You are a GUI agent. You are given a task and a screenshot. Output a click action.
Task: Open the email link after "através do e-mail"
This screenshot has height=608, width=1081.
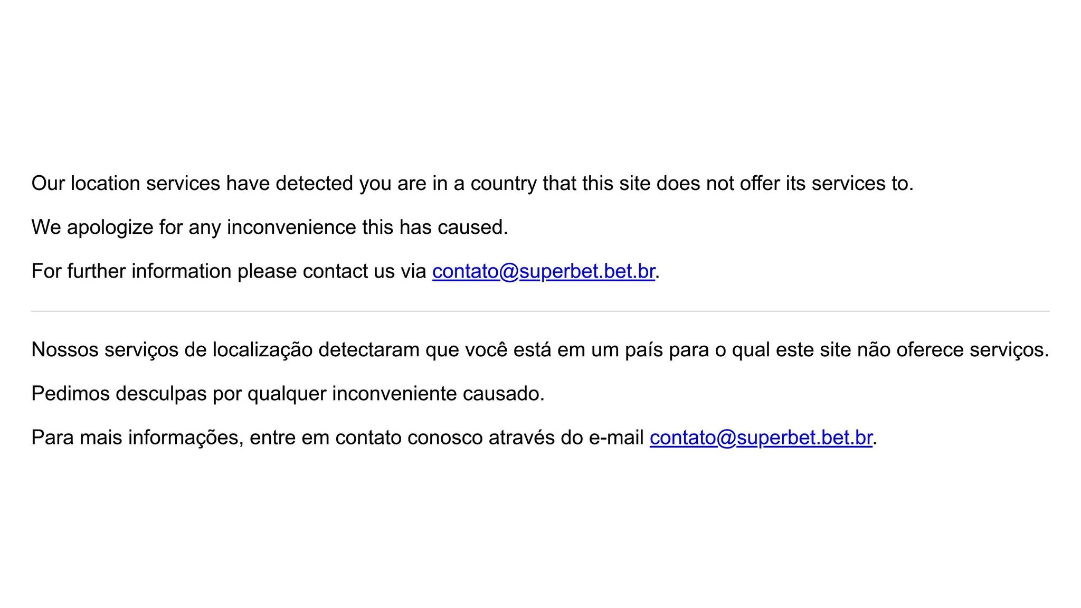(x=761, y=438)
